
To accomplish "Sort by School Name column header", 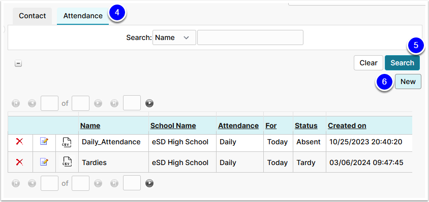I will pos(173,126).
